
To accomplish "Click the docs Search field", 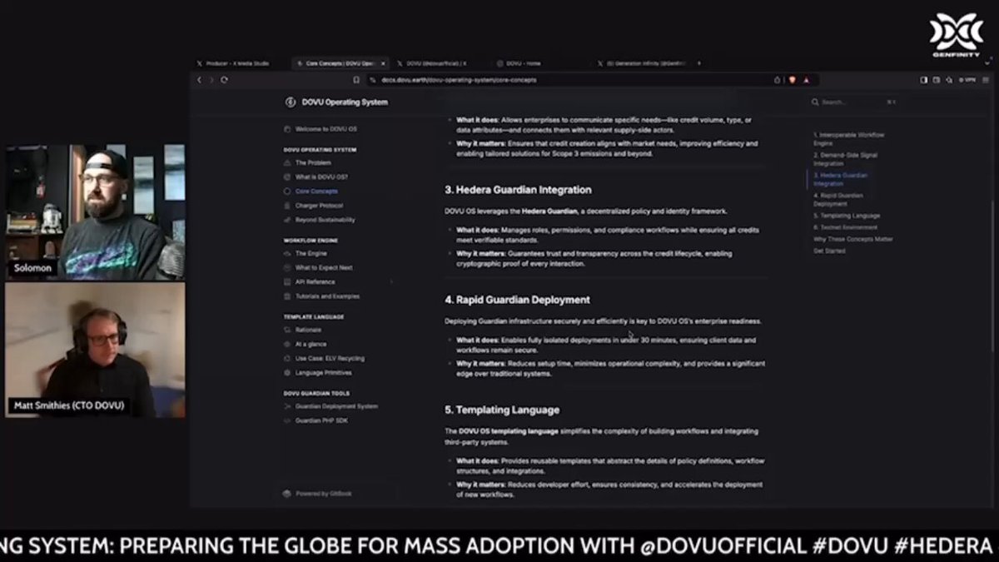I will [x=855, y=102].
